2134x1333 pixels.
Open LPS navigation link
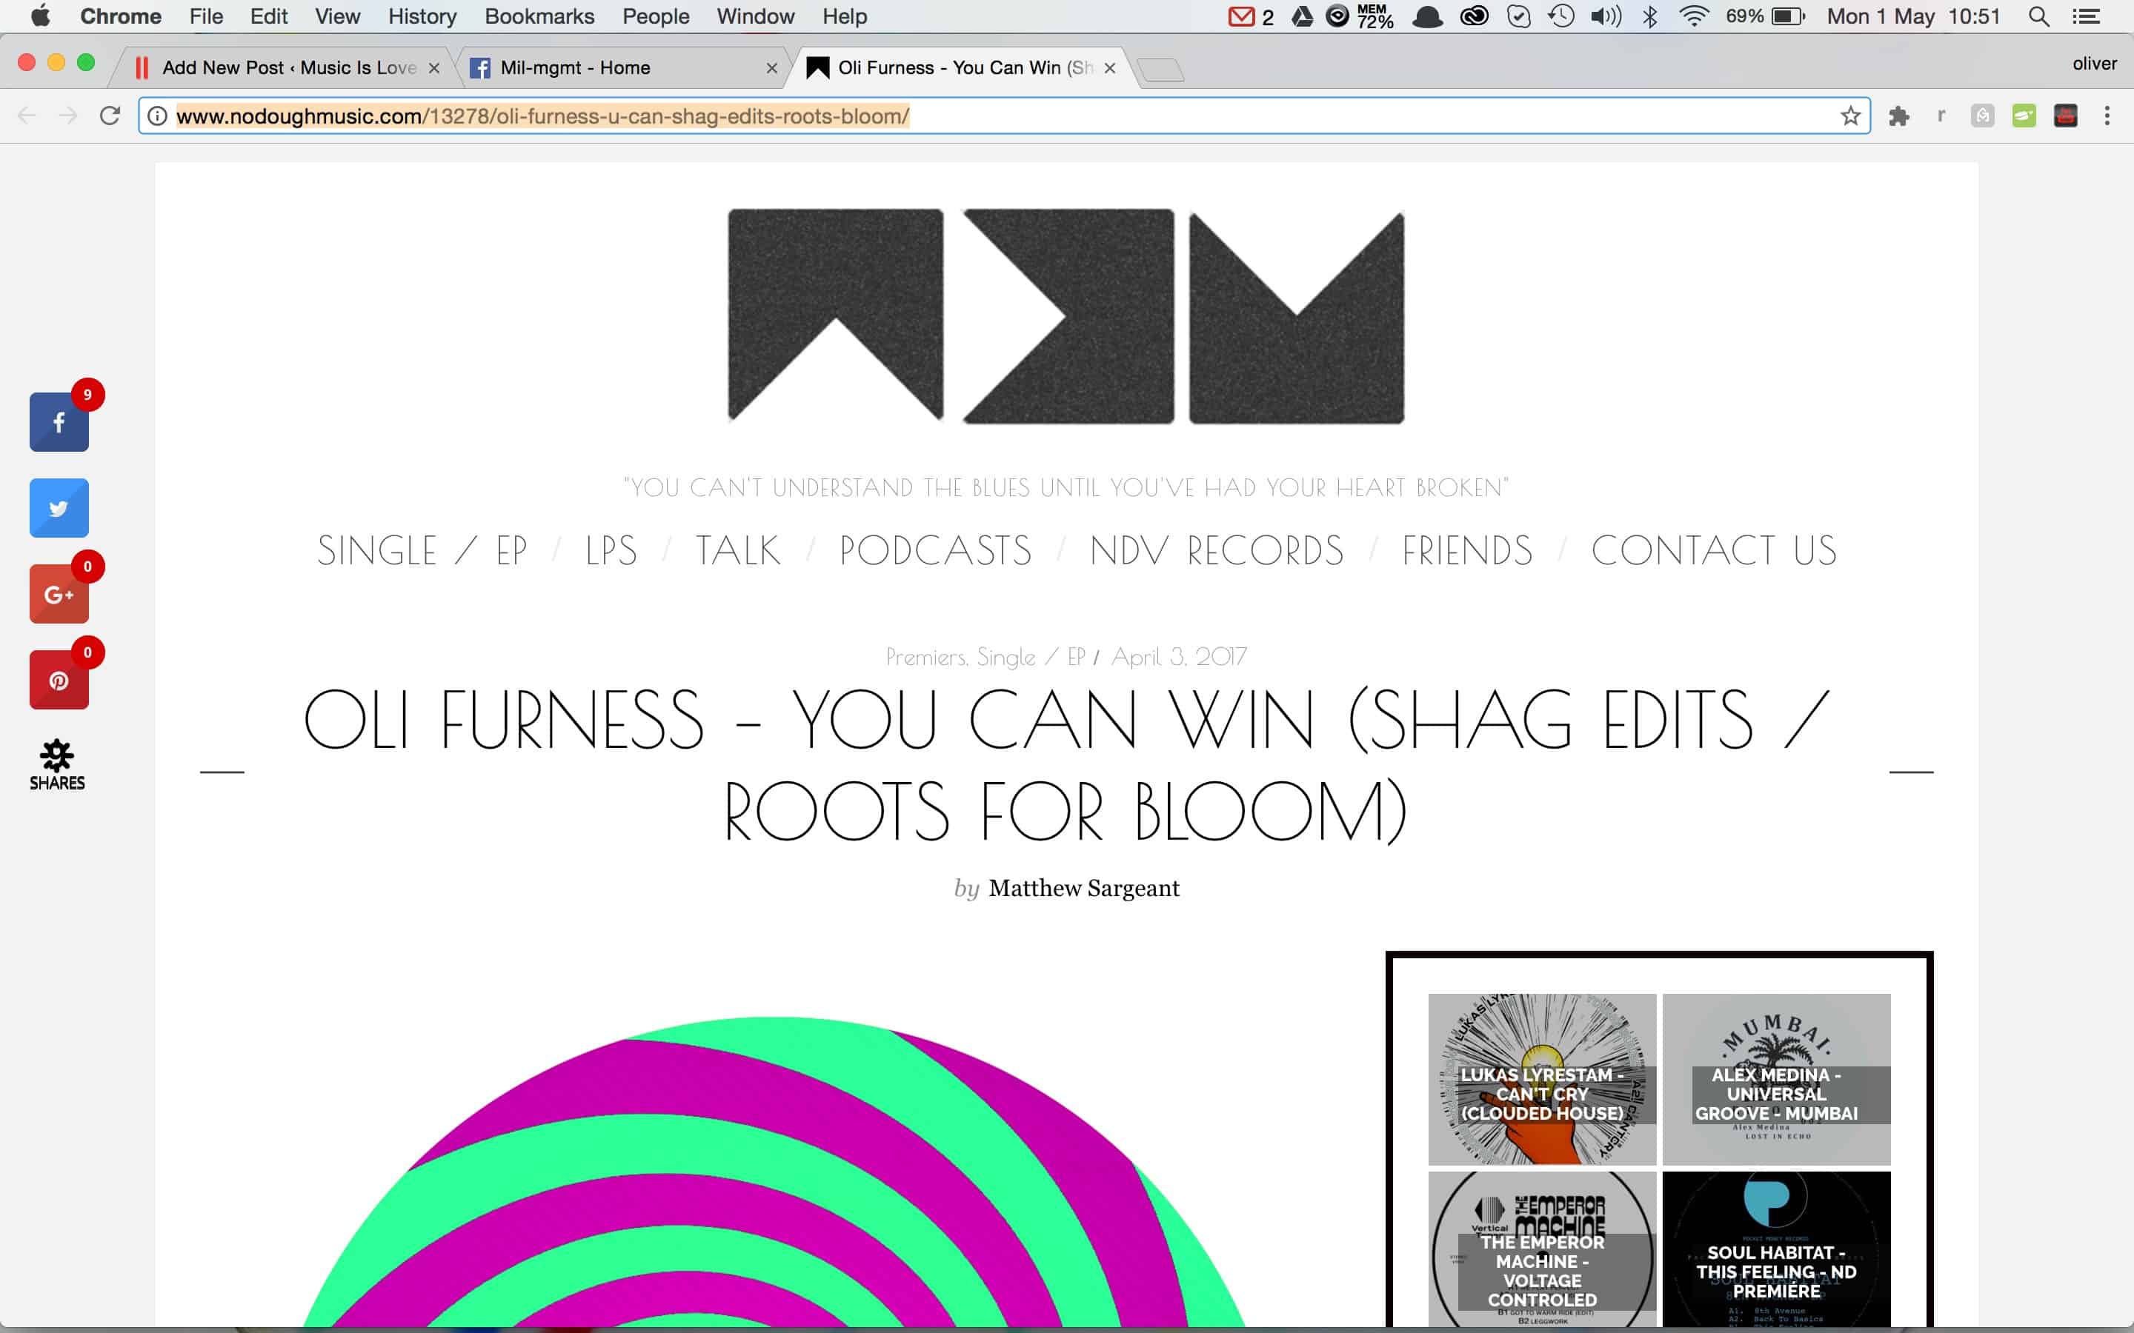pos(611,550)
